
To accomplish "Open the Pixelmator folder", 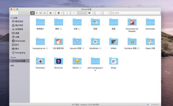I will [40, 61].
